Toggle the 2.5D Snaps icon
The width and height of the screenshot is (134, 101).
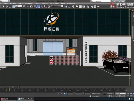(x=35, y=7)
